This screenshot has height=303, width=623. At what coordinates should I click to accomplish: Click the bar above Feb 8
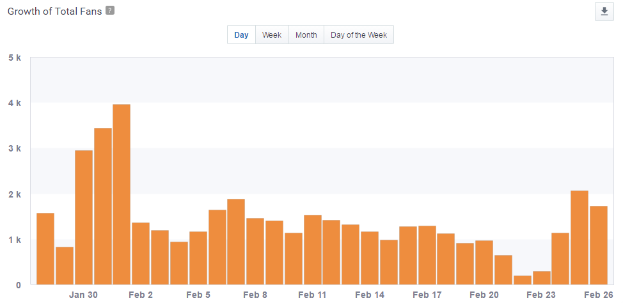click(255, 251)
